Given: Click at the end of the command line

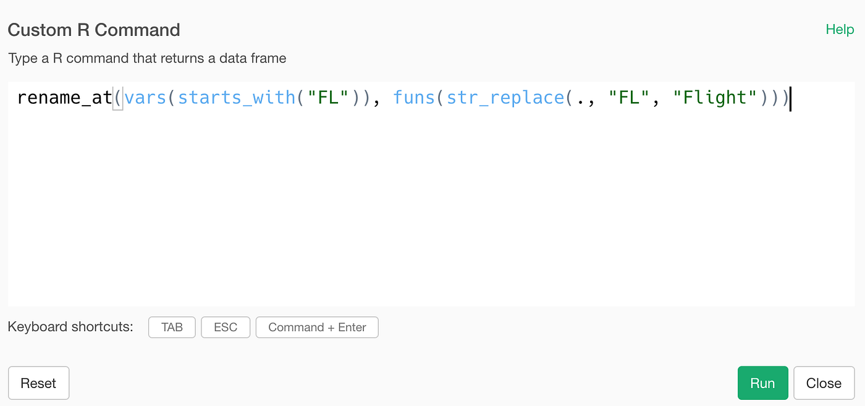Looking at the screenshot, I should point(790,97).
